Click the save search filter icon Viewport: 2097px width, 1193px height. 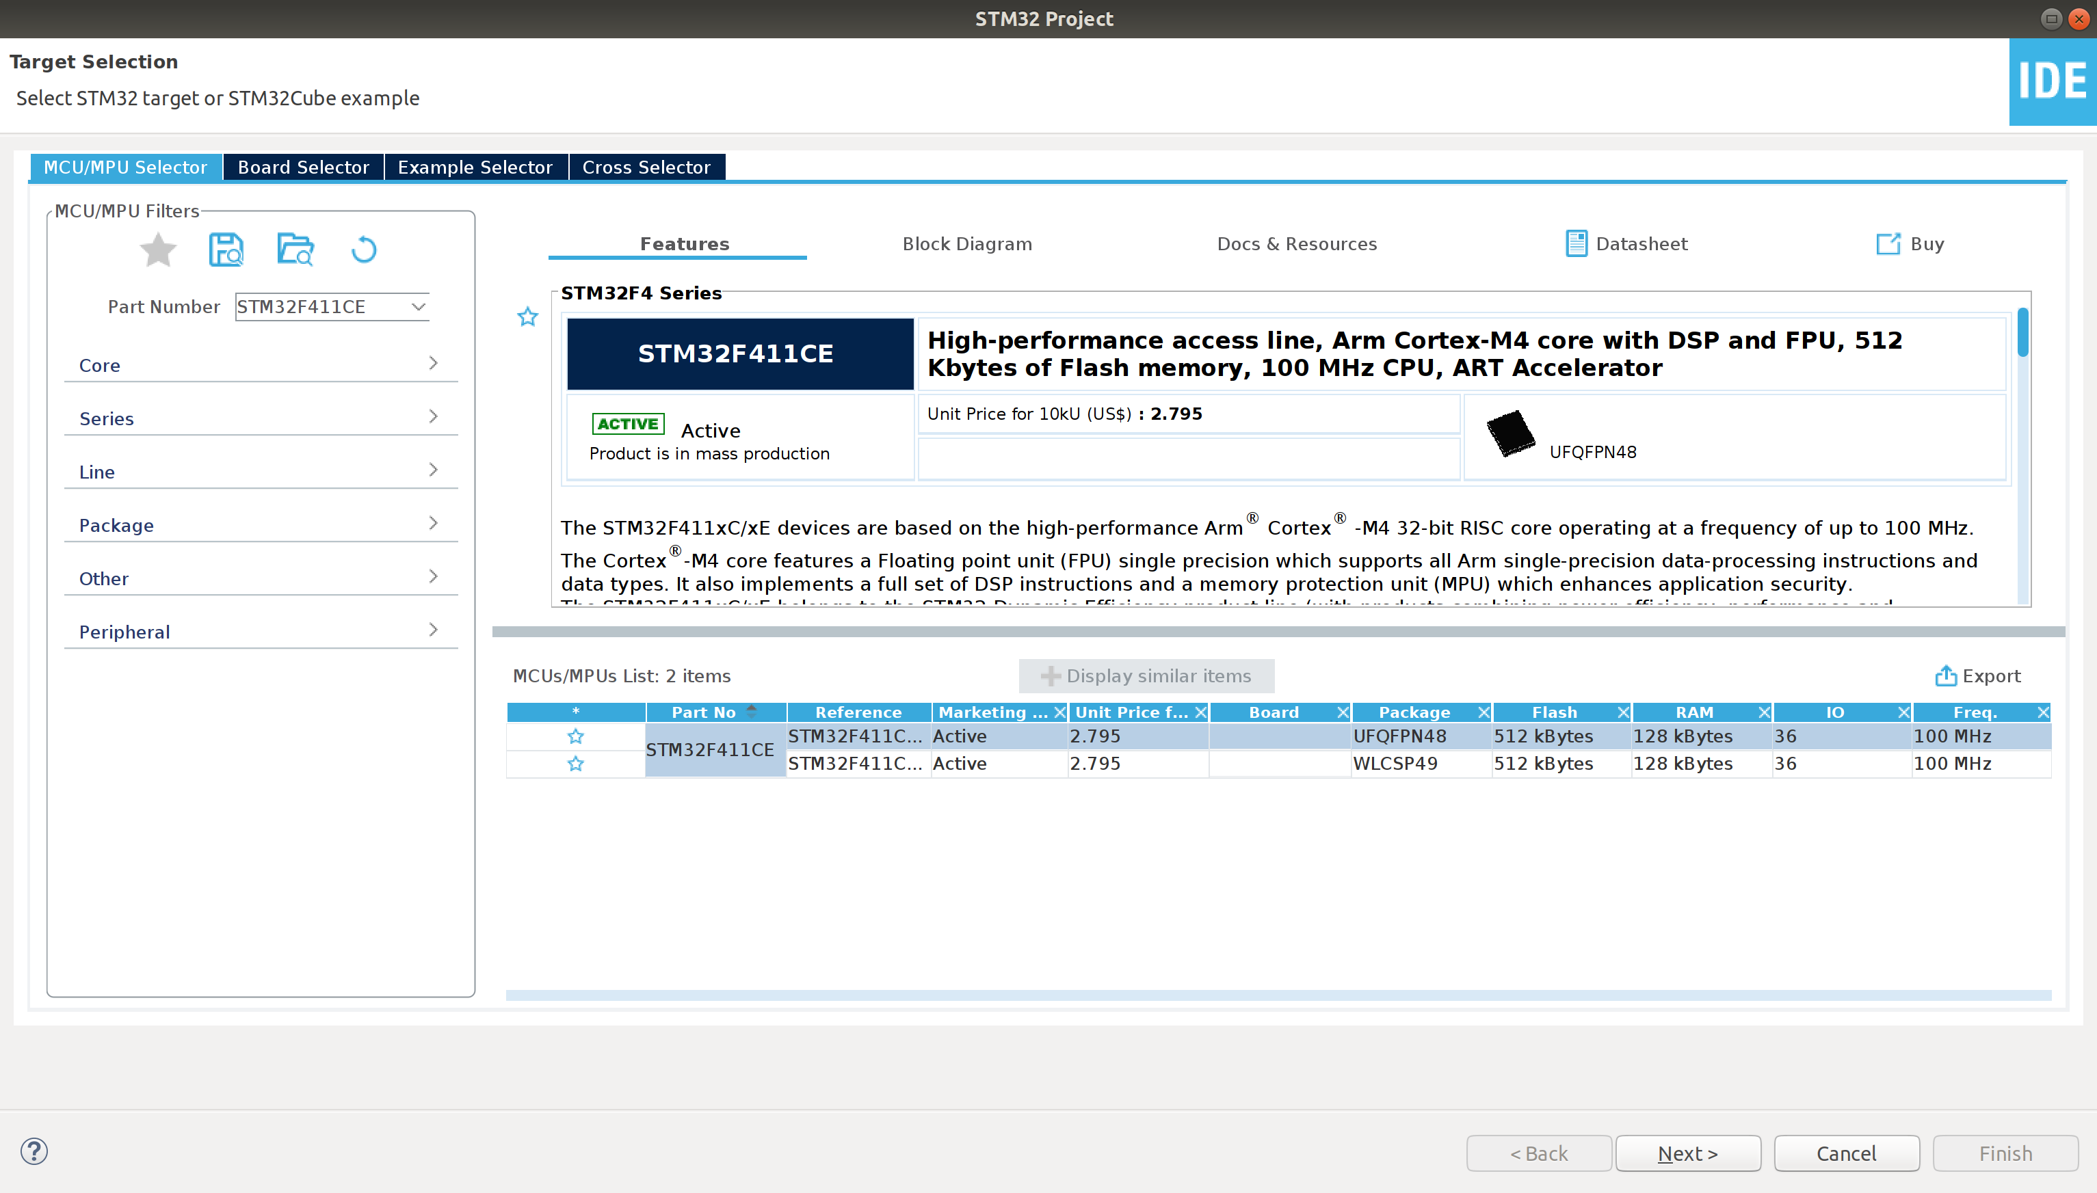tap(226, 249)
